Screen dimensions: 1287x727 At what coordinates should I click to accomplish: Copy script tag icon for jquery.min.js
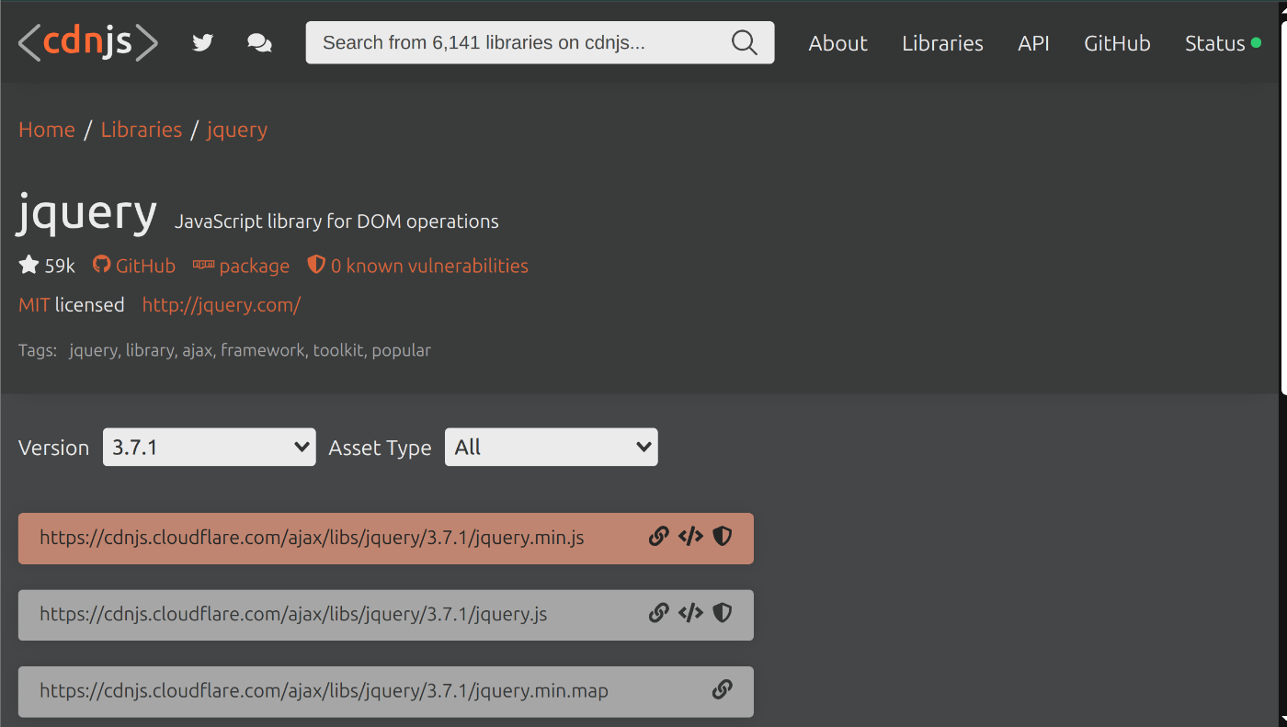[690, 537]
